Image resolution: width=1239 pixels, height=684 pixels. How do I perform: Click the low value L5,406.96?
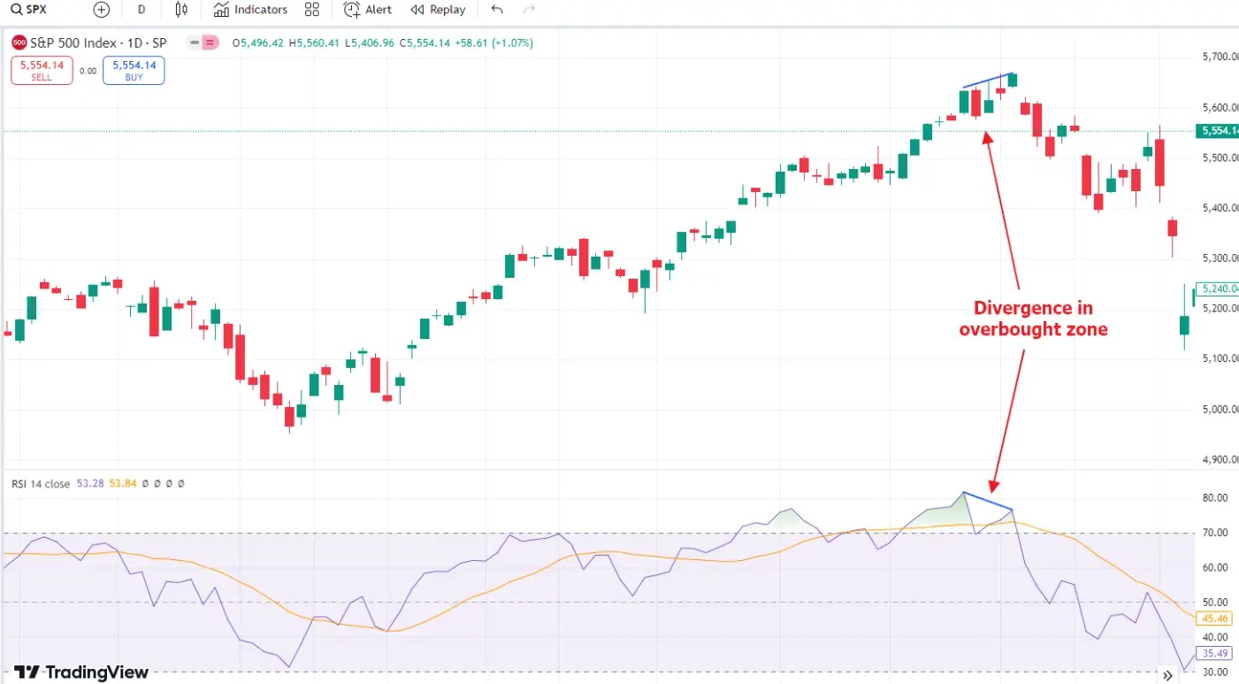(370, 42)
